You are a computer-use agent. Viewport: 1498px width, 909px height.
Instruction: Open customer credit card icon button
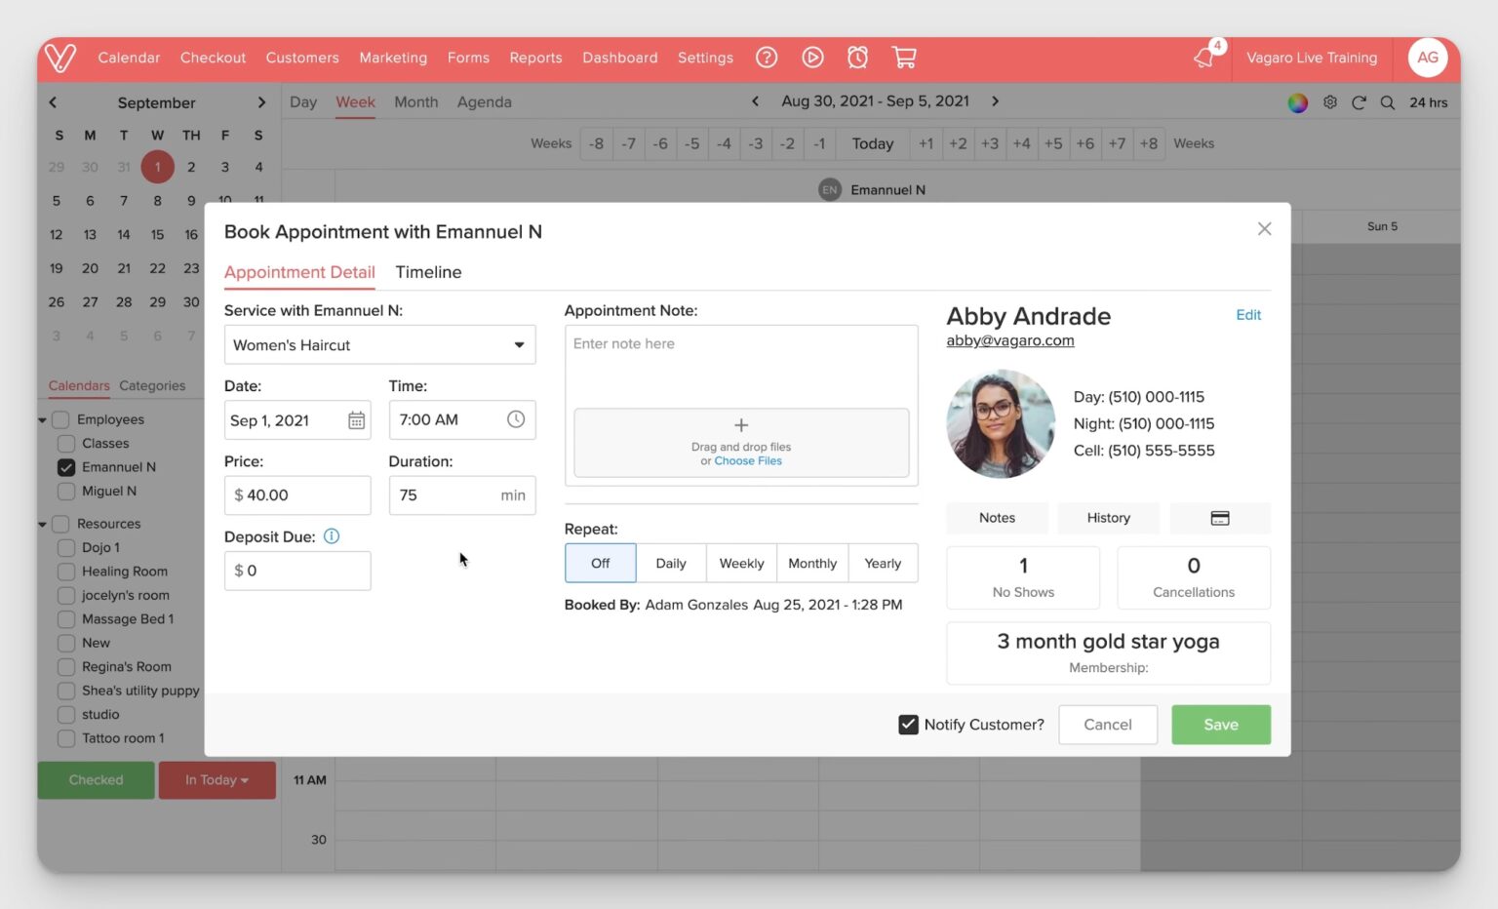(1219, 518)
